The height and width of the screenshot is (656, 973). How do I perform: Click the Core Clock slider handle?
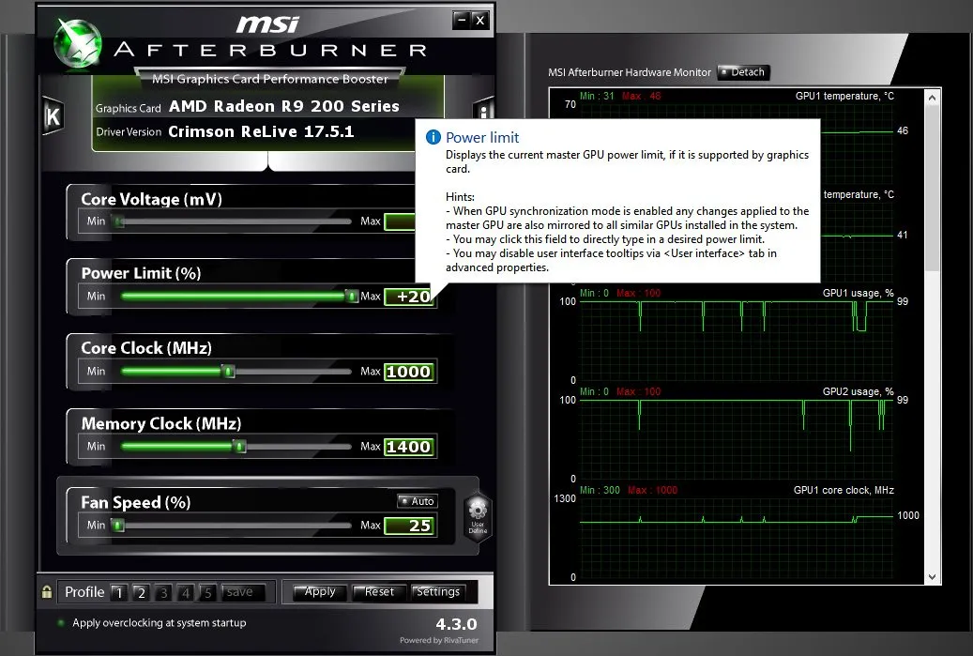(228, 372)
